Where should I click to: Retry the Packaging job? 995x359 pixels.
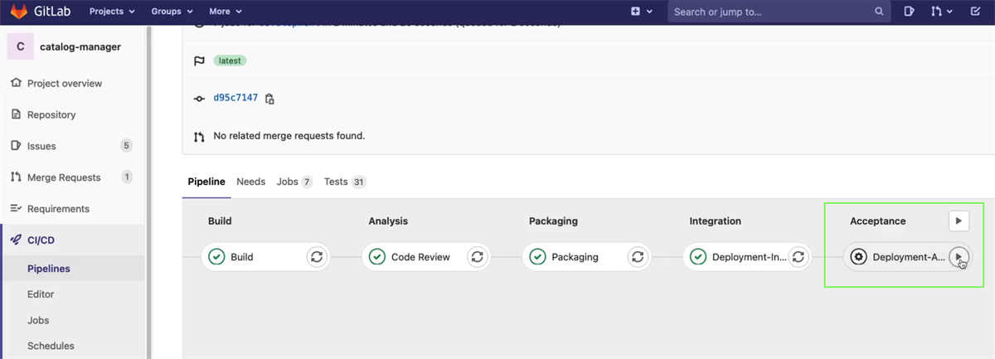pyautogui.click(x=637, y=257)
